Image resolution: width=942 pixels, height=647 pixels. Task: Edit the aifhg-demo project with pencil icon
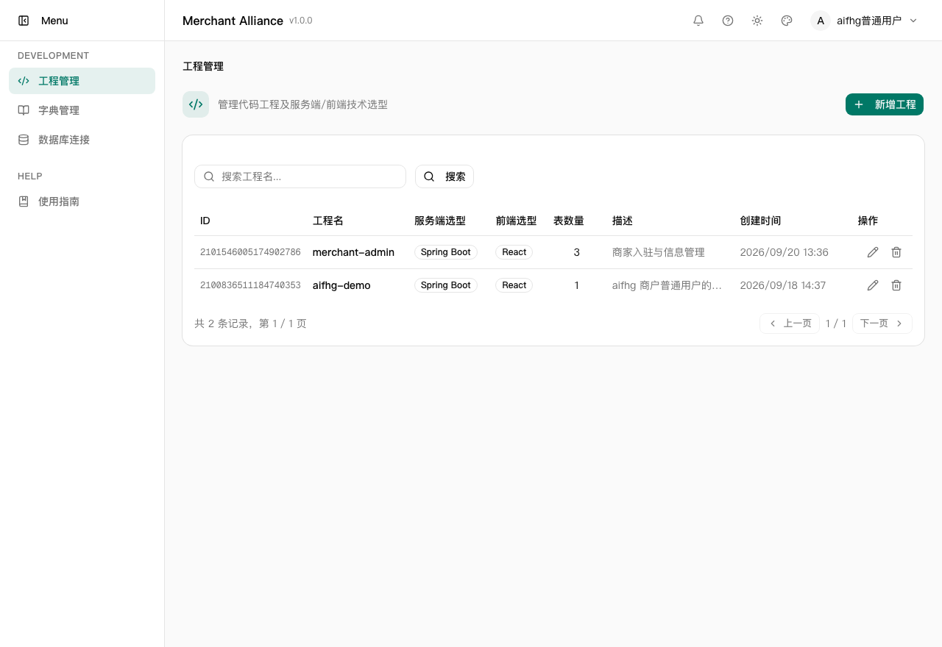(x=873, y=285)
